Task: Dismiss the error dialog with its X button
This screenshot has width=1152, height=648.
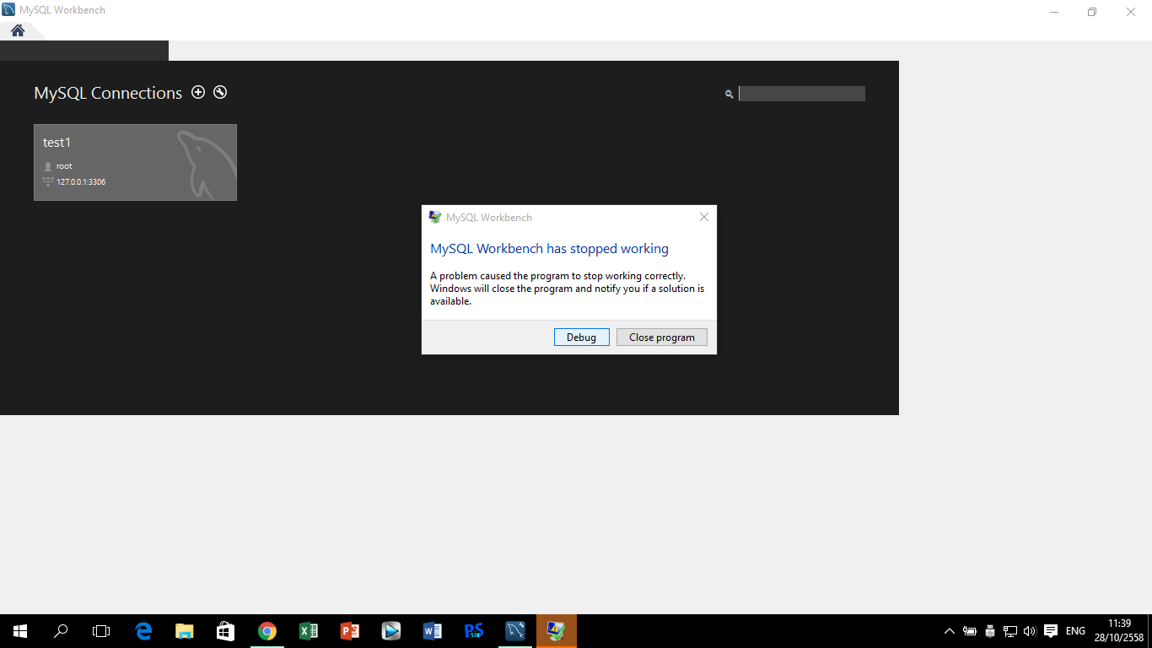Action: pyautogui.click(x=704, y=217)
